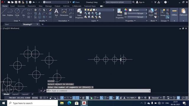The image size is (189, 106).
Task: Click the command line customize wrench icon
Action: point(44,91)
